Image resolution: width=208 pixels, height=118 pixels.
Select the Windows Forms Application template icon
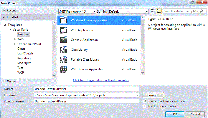64,20
